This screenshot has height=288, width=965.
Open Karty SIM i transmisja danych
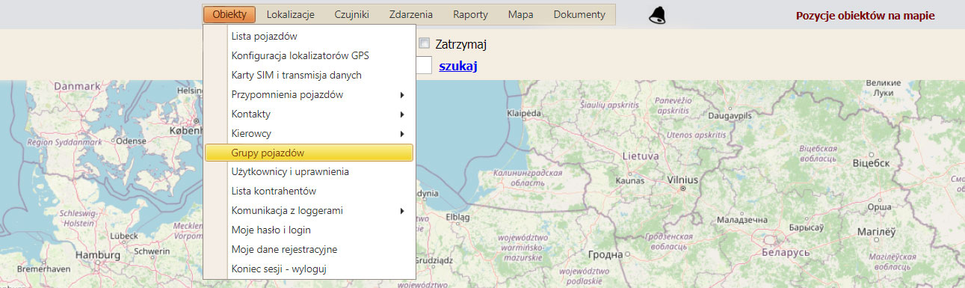[x=309, y=76]
